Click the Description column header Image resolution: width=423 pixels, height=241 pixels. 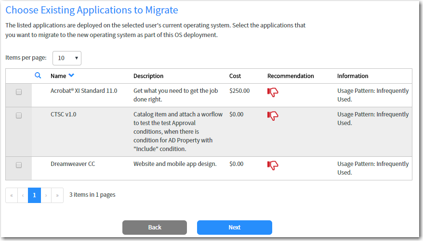(x=148, y=76)
